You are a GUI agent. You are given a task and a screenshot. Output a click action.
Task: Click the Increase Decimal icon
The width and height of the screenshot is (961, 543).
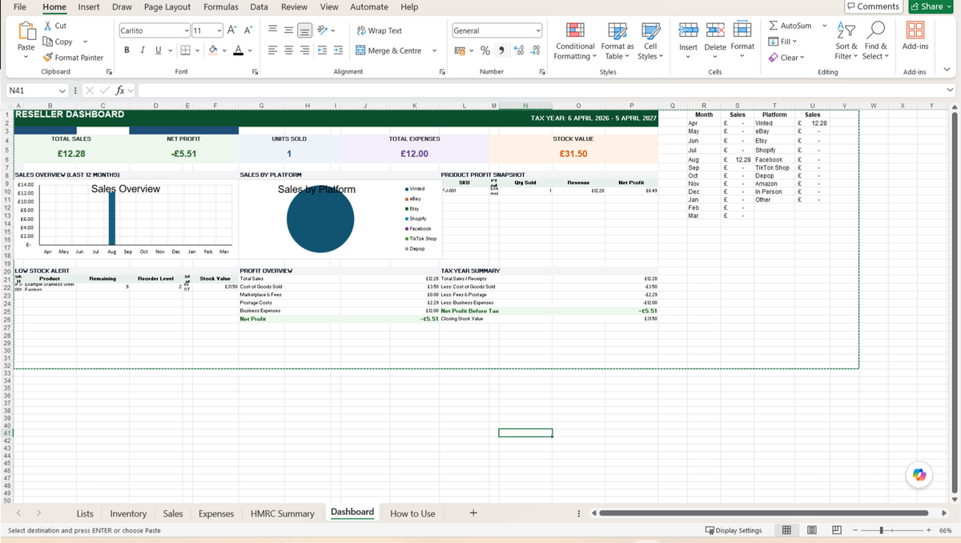(519, 50)
